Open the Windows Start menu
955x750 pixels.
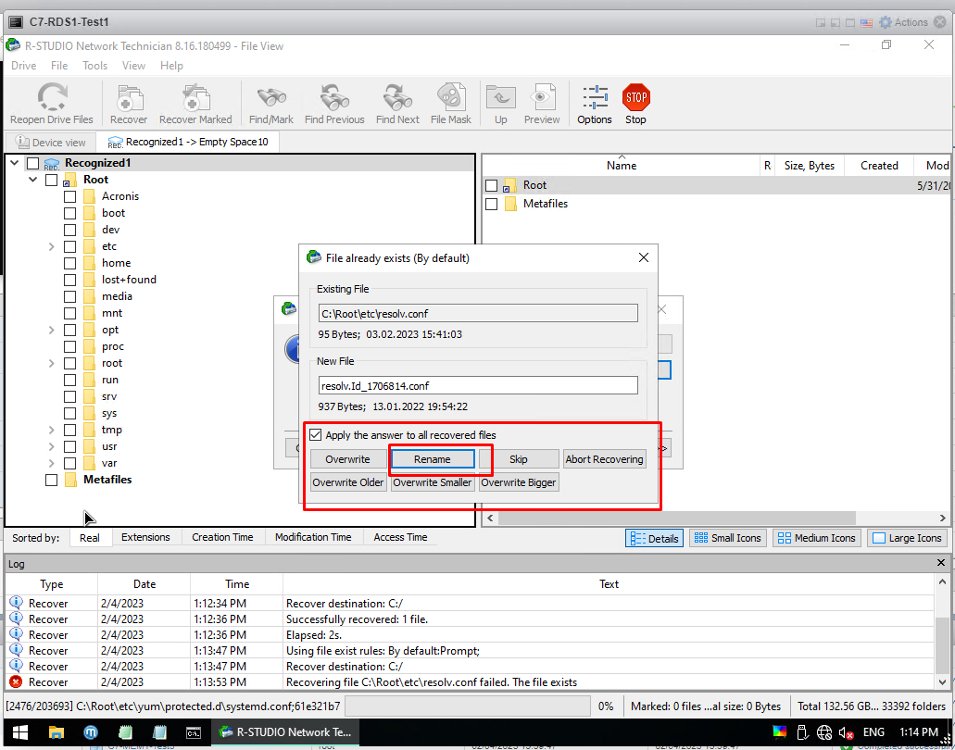(19, 731)
